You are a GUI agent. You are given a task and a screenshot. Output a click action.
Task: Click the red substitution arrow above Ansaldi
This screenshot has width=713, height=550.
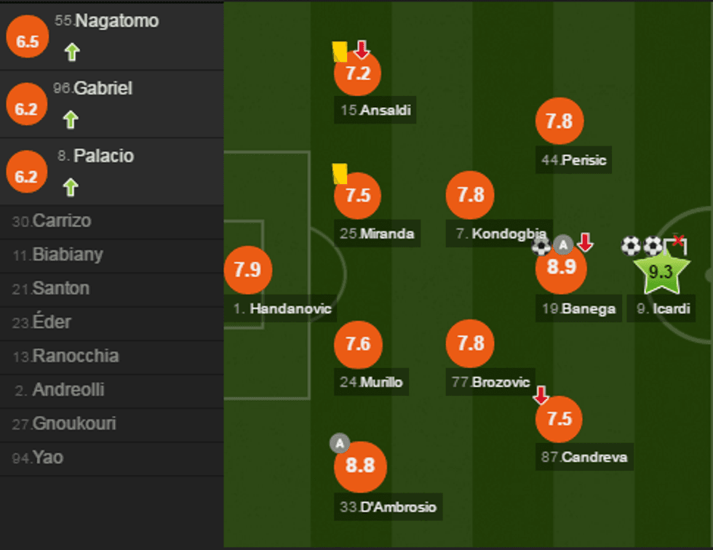362,49
